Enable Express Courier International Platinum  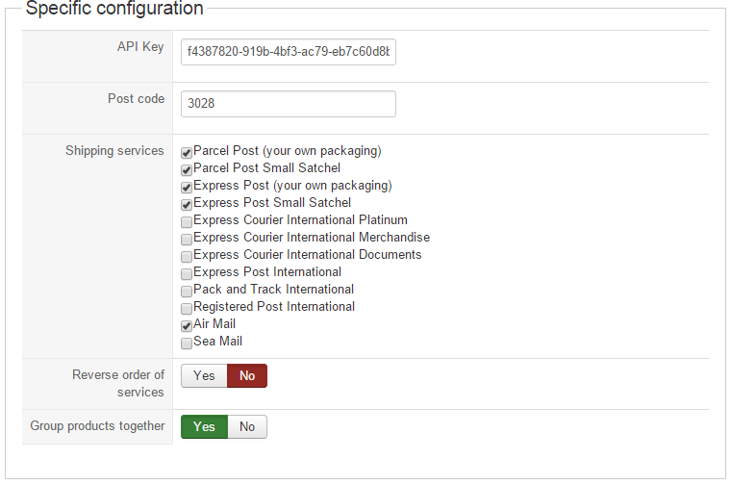187,221
